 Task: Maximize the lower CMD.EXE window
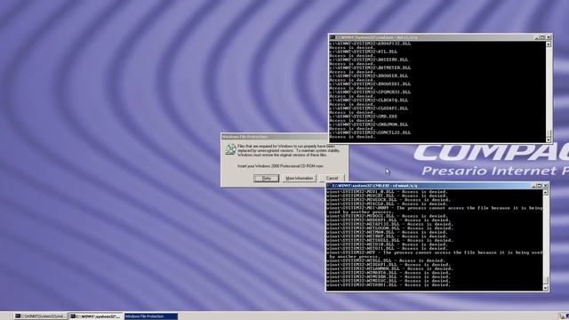540,186
